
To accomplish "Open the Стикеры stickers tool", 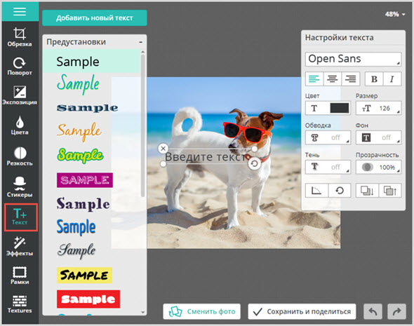I will tap(20, 187).
